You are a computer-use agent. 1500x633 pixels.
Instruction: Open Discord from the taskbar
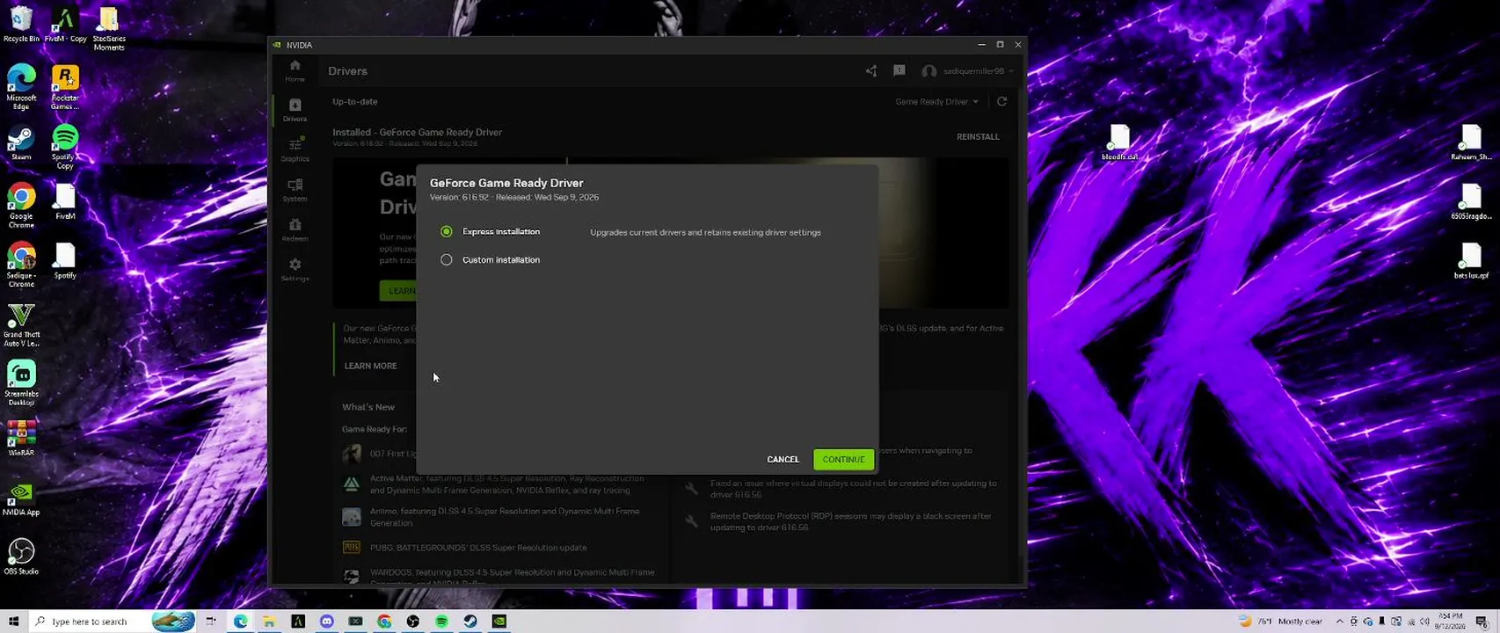click(x=326, y=622)
